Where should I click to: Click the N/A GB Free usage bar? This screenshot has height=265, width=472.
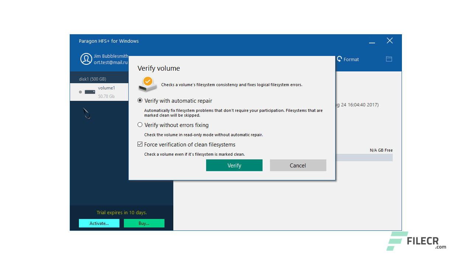tap(364, 158)
